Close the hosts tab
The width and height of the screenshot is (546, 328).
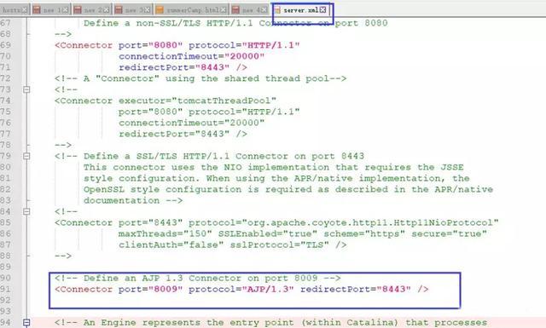(x=25, y=10)
